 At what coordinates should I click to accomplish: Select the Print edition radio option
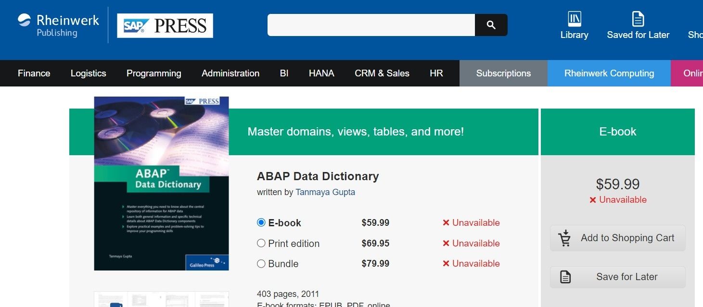[261, 243]
